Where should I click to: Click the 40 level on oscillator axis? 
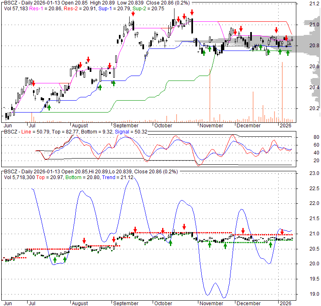[316, 153]
